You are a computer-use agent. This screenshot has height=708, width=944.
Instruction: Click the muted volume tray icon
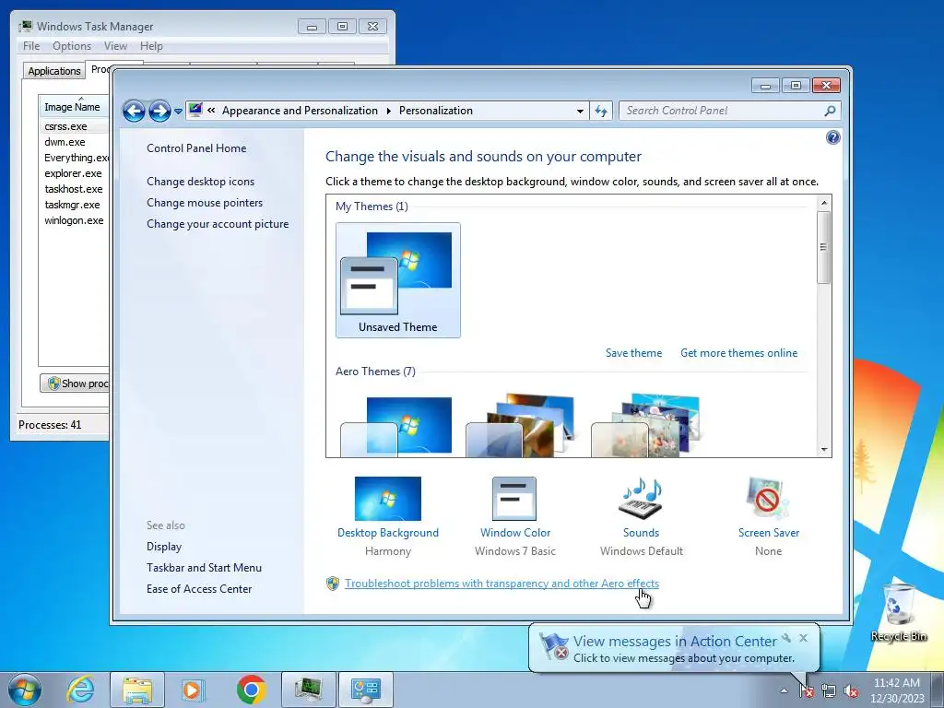click(x=851, y=691)
